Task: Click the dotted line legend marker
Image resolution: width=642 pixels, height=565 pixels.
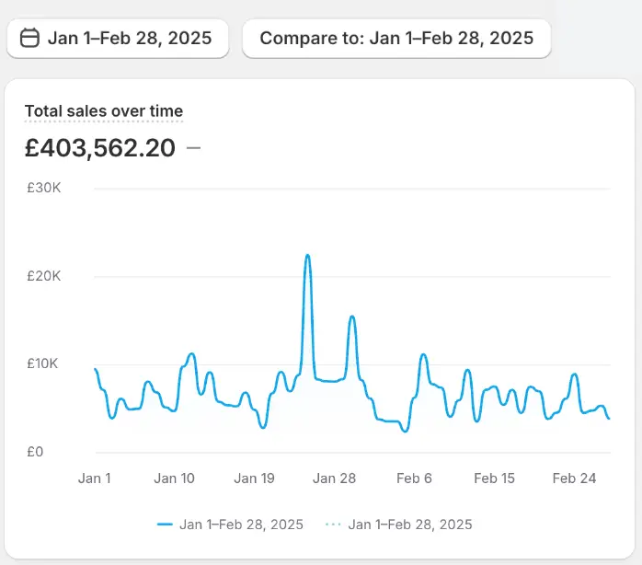Action: point(334,525)
